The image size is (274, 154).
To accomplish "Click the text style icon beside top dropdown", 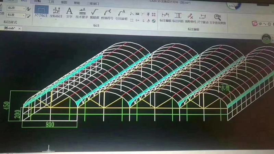I will point(29,9).
